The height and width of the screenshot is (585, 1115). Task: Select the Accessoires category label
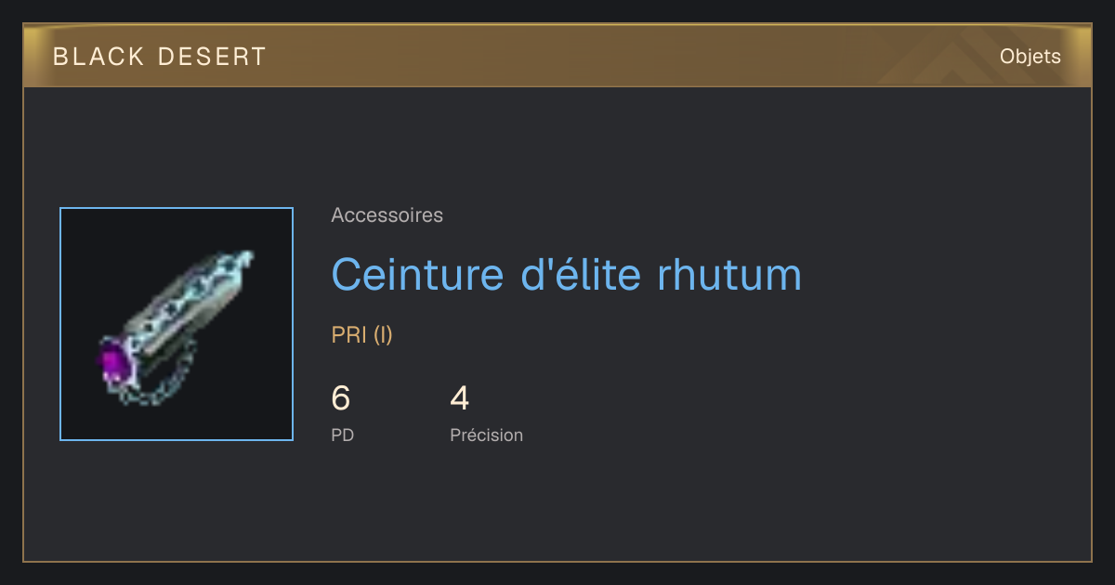387,215
